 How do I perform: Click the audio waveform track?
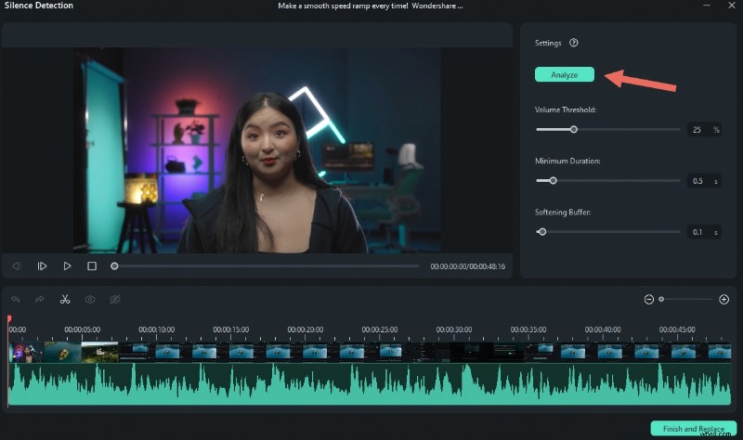tap(370, 384)
